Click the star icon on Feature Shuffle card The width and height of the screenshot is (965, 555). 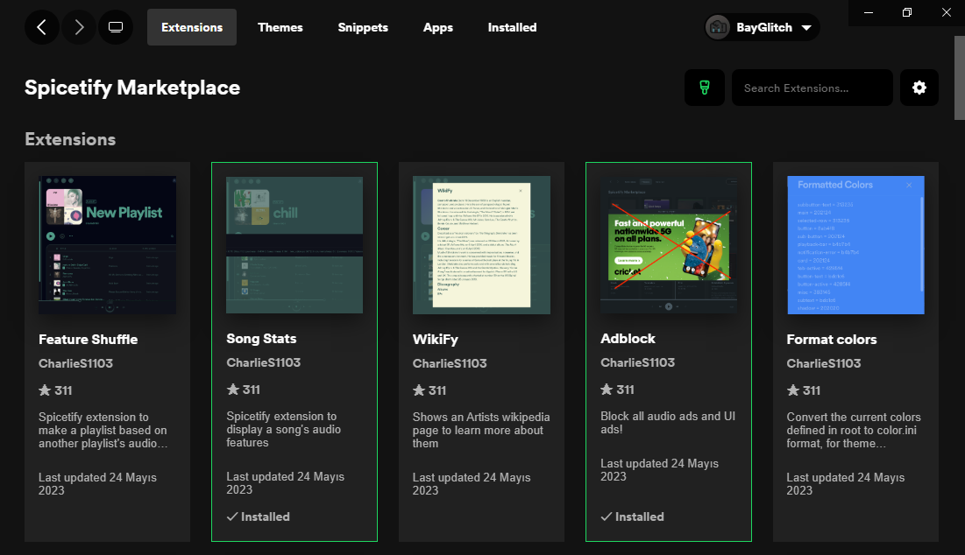pyautogui.click(x=45, y=390)
